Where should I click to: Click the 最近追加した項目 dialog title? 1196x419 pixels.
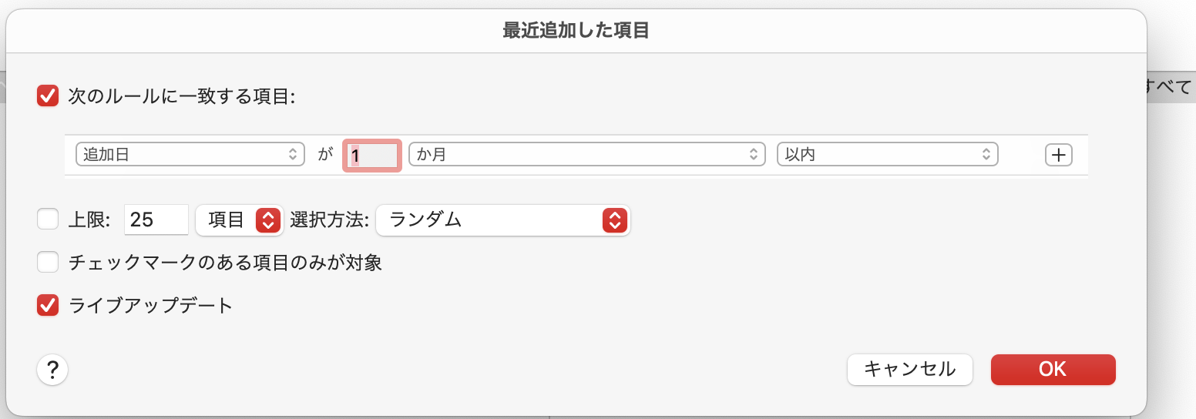tap(576, 31)
